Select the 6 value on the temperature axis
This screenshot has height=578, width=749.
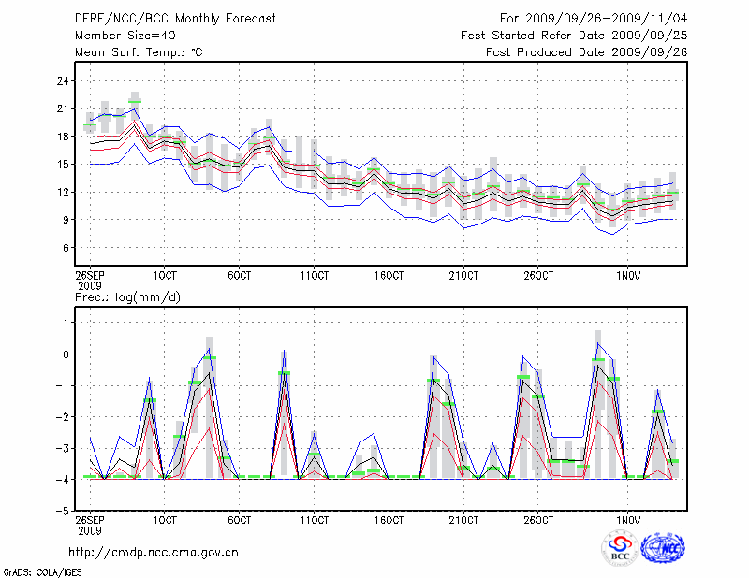[x=66, y=248]
